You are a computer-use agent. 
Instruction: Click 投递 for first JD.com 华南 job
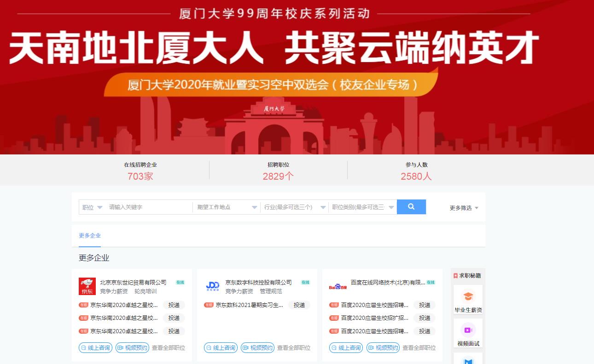coord(174,305)
